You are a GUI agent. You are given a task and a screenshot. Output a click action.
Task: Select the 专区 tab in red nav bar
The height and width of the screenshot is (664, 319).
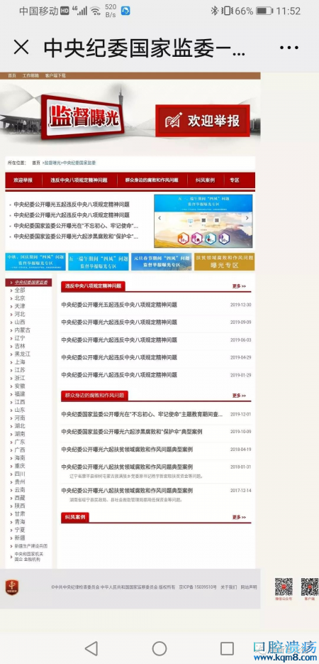(x=235, y=180)
